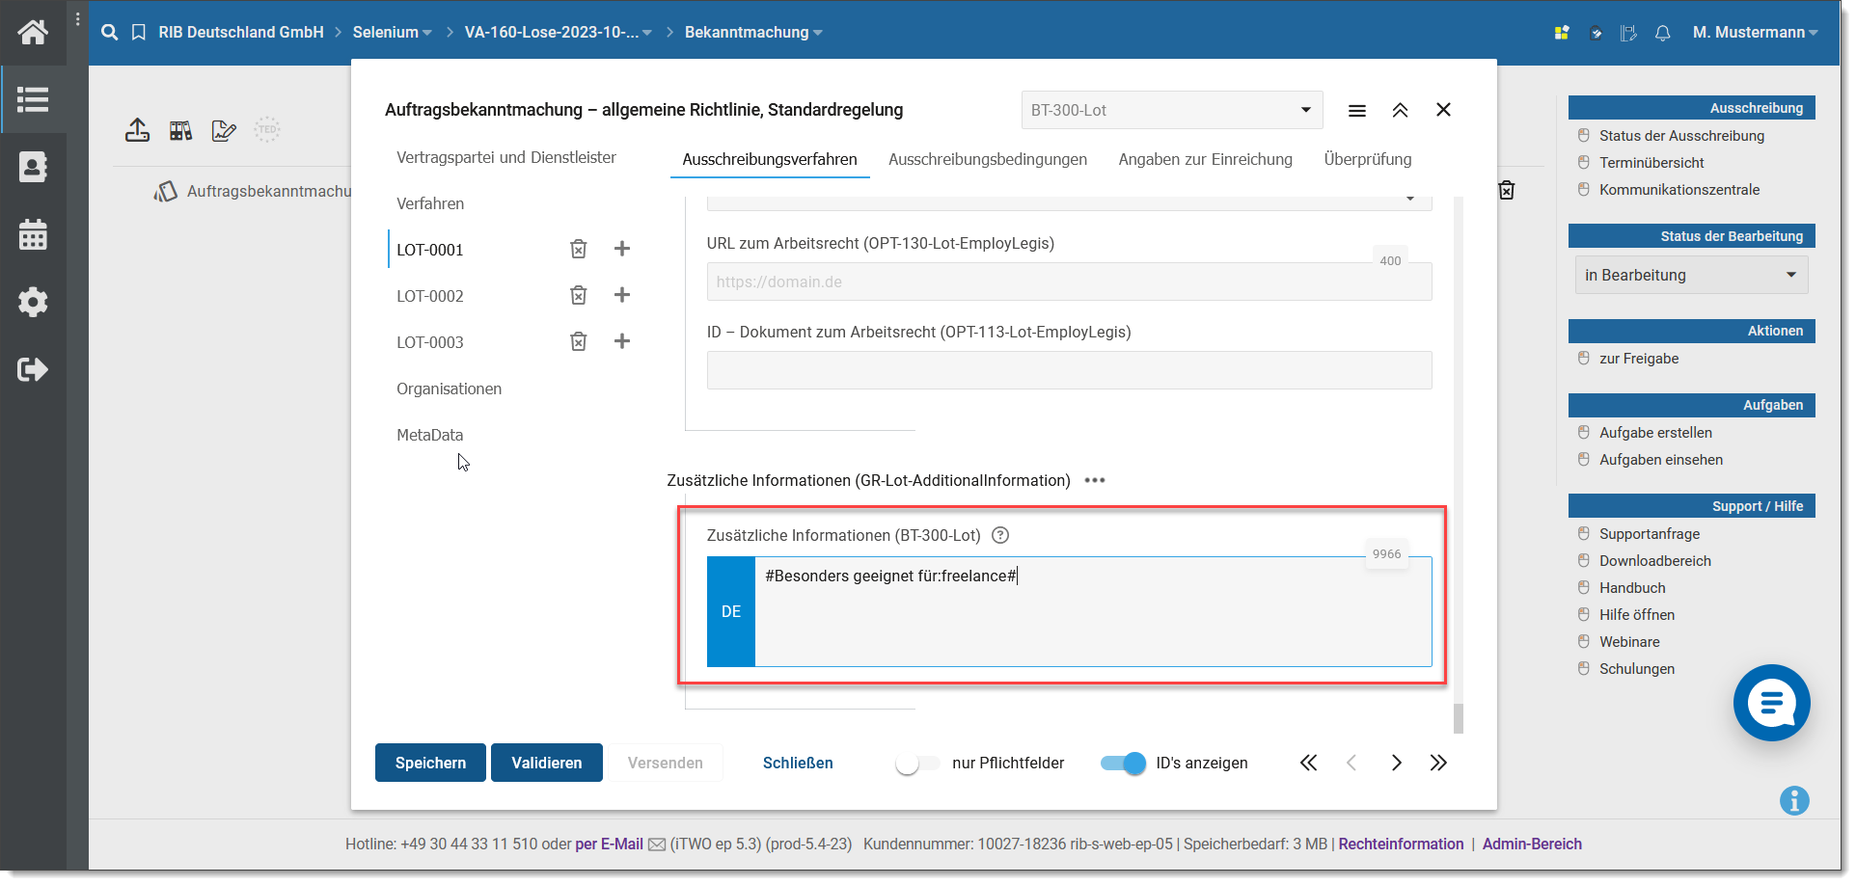Image resolution: width=1856 pixels, height=885 pixels.
Task: Open the in Bearbeitung status dropdown
Action: pyautogui.click(x=1691, y=275)
